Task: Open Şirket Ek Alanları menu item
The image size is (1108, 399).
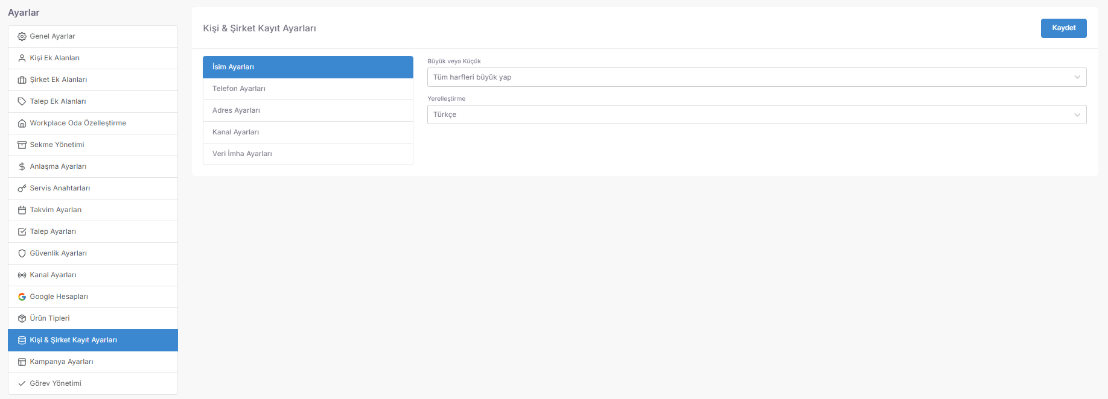Action: click(93, 80)
